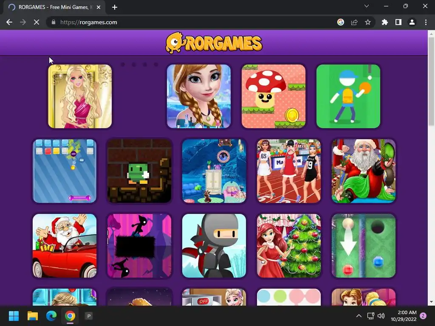Screen dimensions: 435x326
Task: Click the Google icon in address bar
Action: click(x=341, y=22)
